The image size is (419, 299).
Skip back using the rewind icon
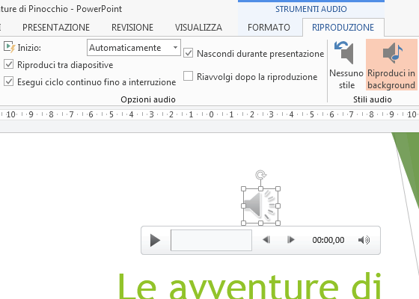(266, 240)
